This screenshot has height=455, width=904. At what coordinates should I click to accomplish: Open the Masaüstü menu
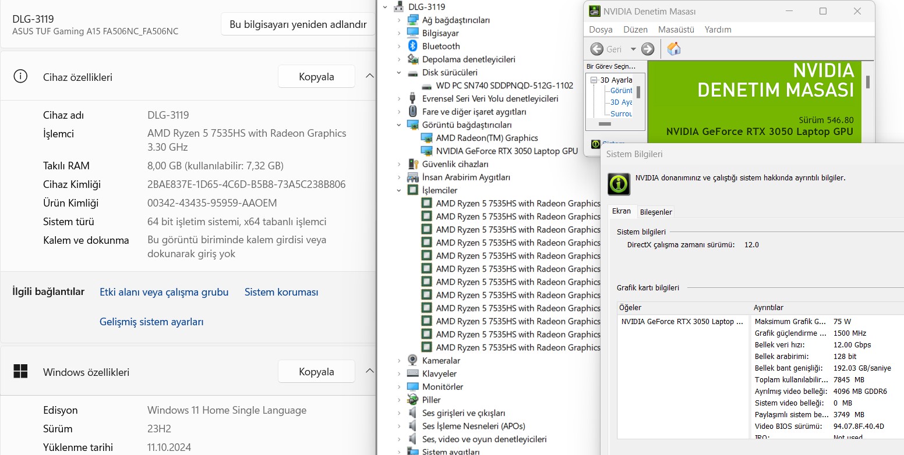click(x=676, y=29)
